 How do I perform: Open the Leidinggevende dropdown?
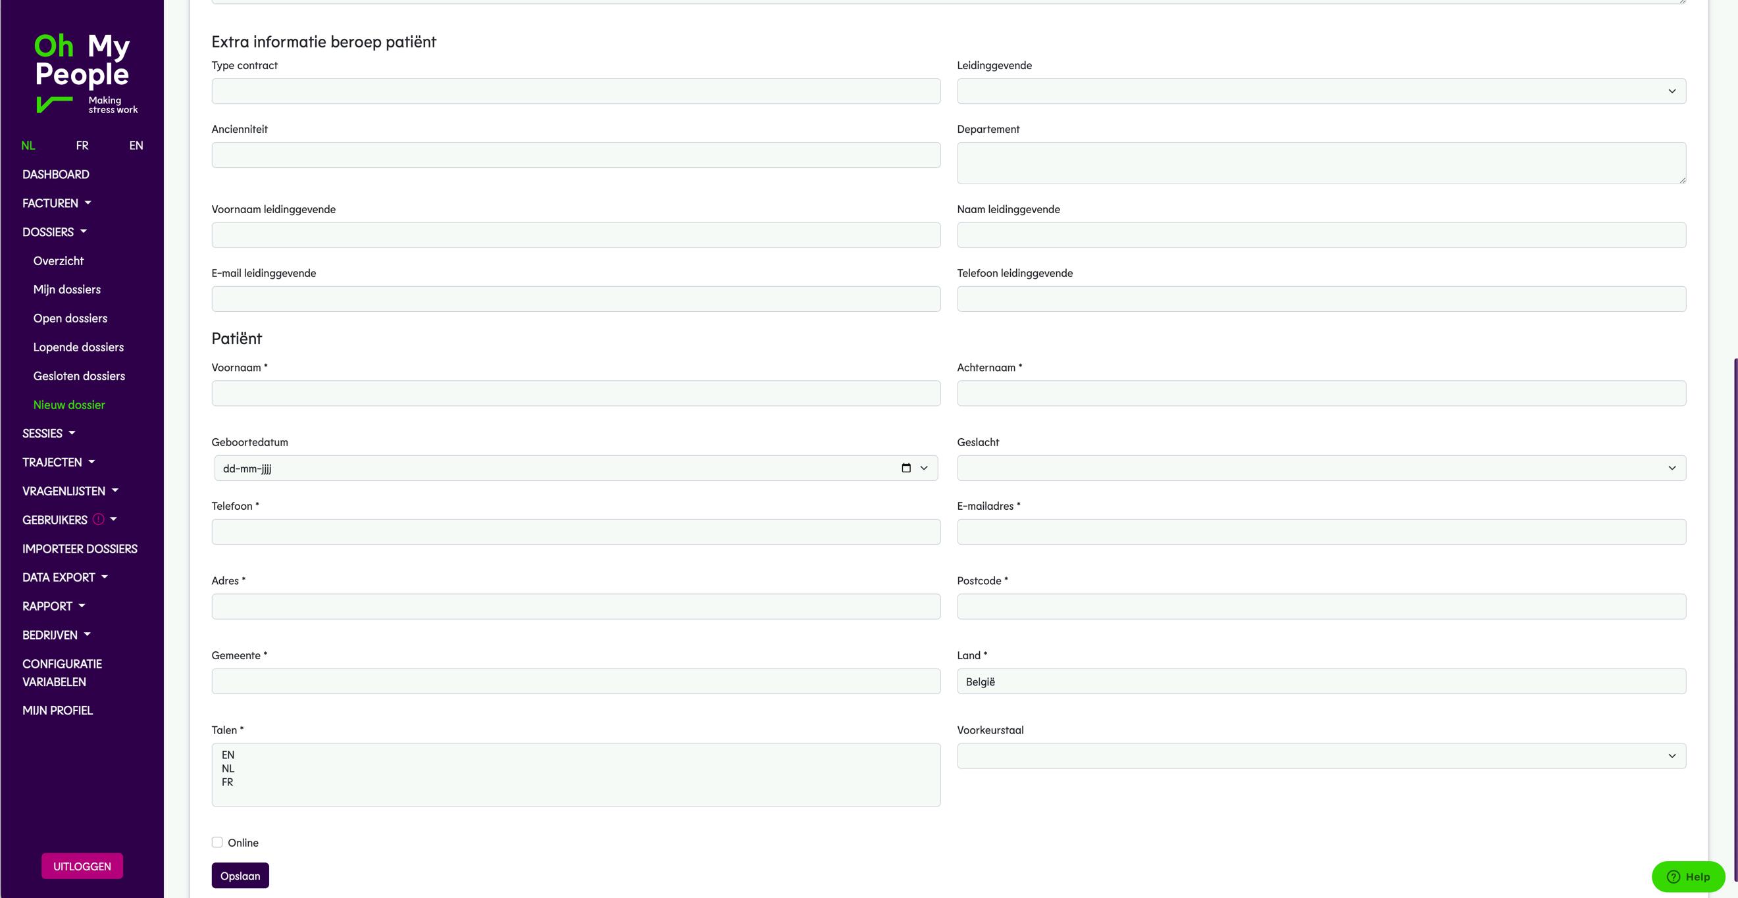point(1320,91)
